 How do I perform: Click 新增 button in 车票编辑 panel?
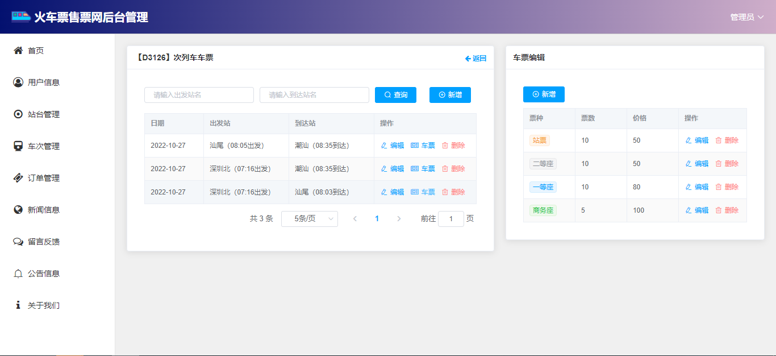coord(544,94)
